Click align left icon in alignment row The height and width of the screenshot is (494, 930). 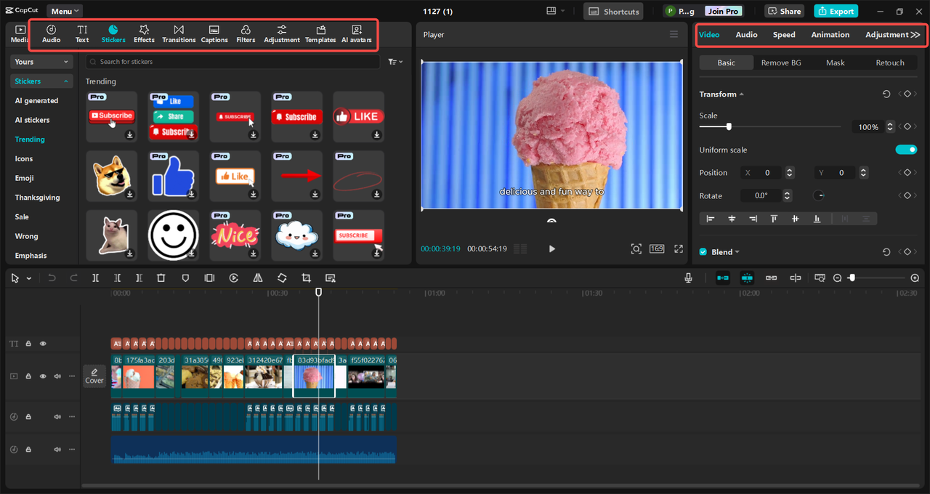coord(711,219)
